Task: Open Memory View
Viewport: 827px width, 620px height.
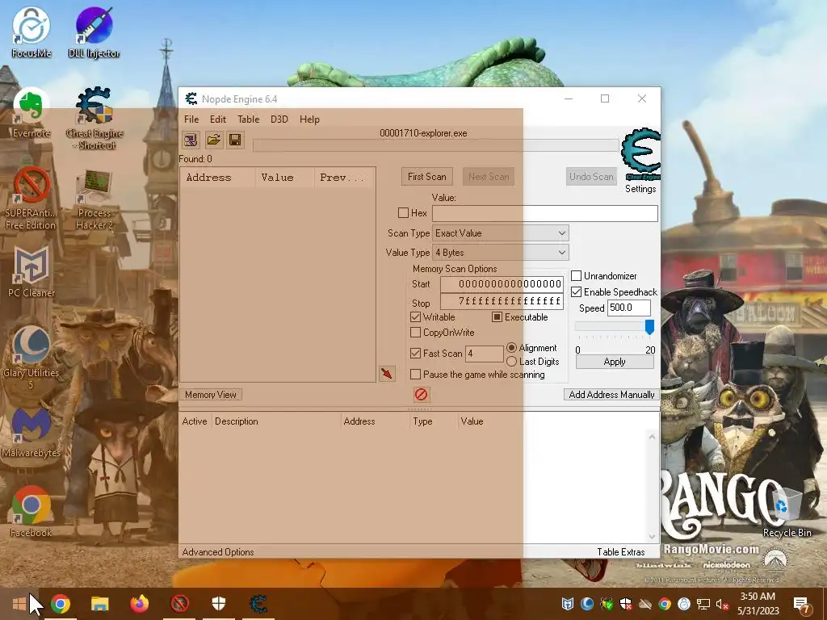Action: pos(211,394)
